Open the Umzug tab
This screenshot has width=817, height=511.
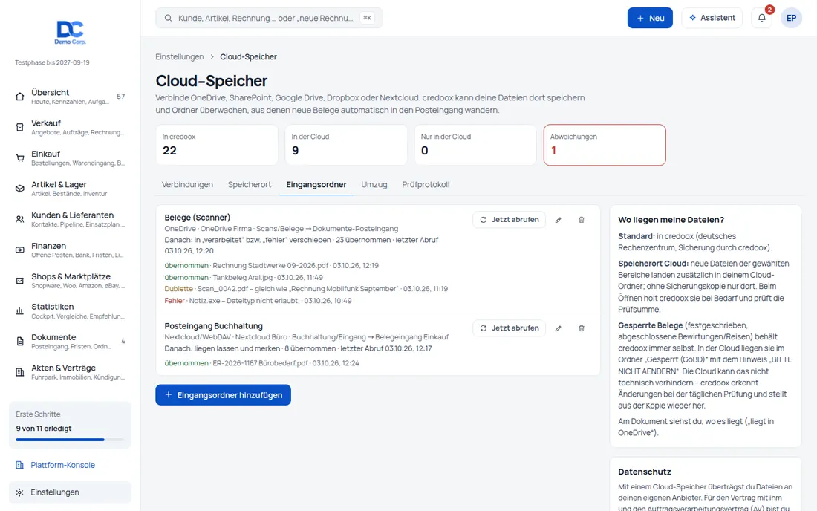click(374, 184)
